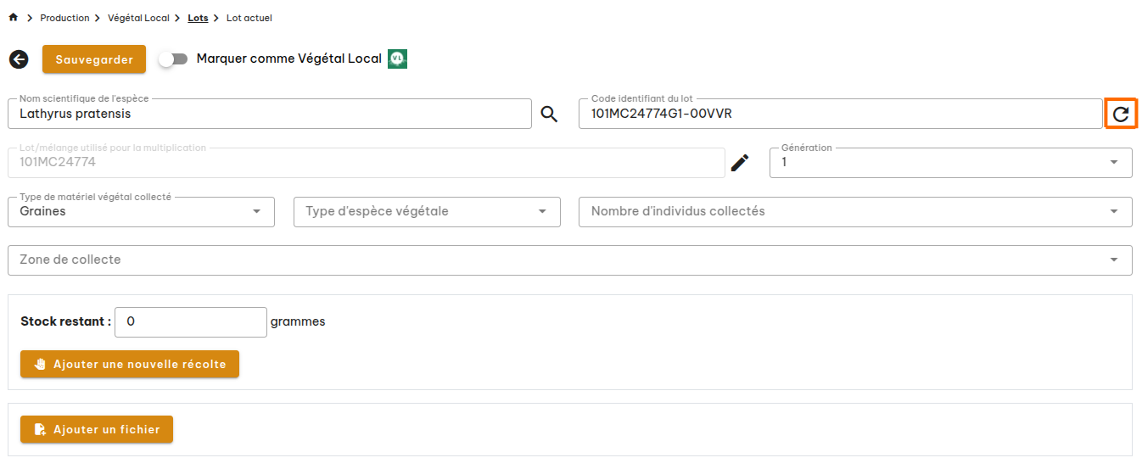Image resolution: width=1142 pixels, height=469 pixels.
Task: Expand Type de matériel végétal collecté dropdown
Action: 141,212
